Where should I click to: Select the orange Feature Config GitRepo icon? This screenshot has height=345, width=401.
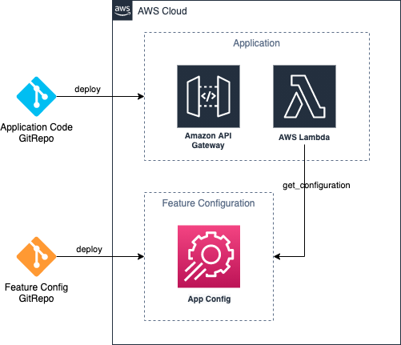coord(37,257)
